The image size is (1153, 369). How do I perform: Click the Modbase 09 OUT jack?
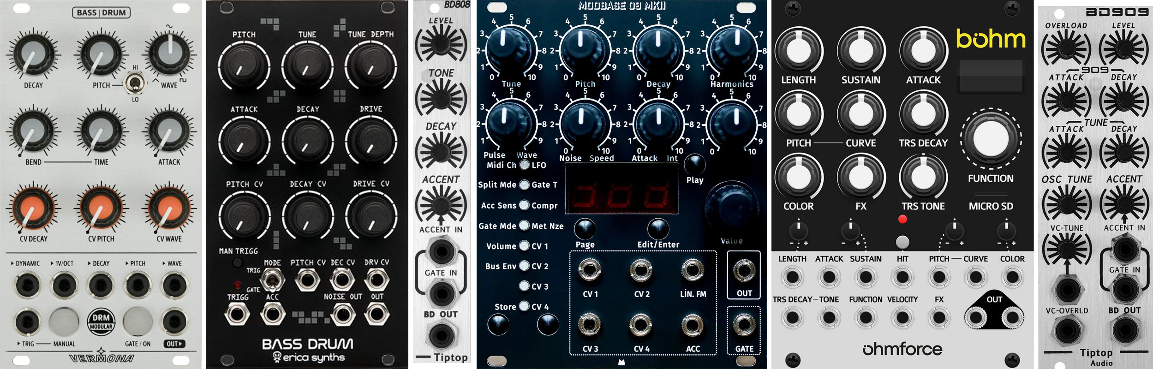coord(744,270)
